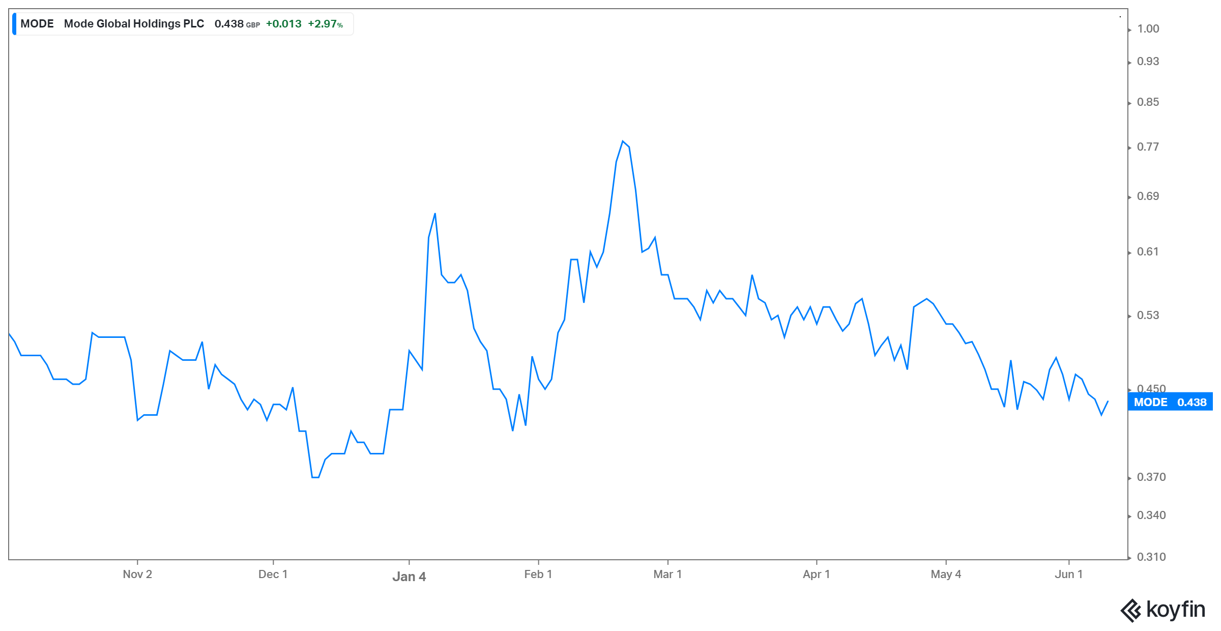Click the Mar 1 date label
Viewport: 1221px width, 631px height.
667,574
